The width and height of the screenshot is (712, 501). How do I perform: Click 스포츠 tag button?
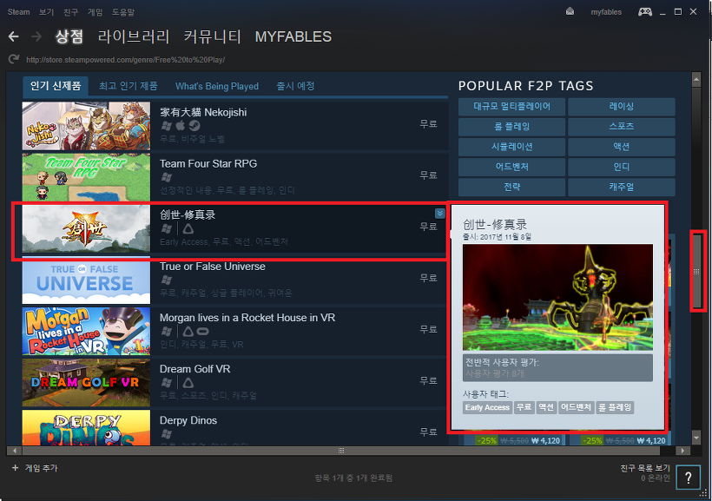(x=622, y=126)
